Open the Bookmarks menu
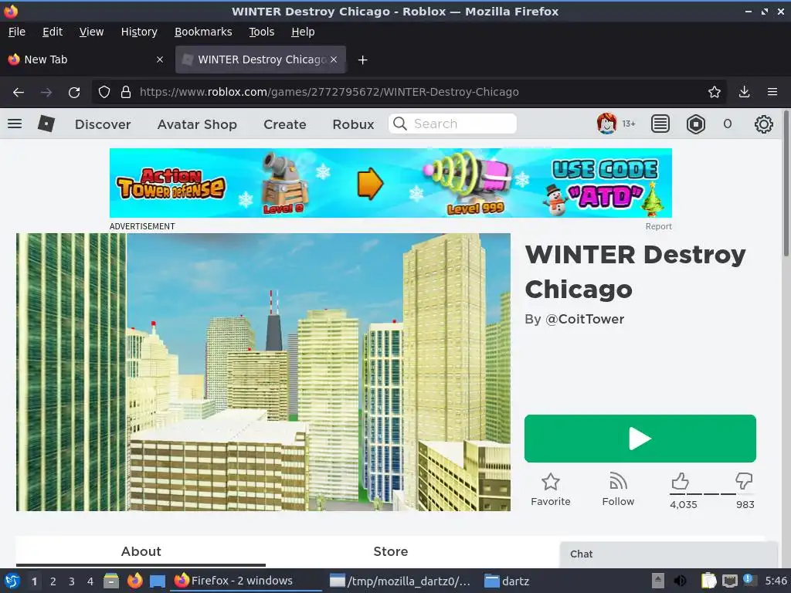The image size is (791, 593). pyautogui.click(x=203, y=32)
